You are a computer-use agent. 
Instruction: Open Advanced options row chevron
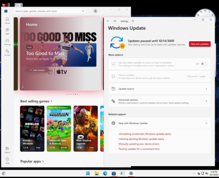[206, 101]
